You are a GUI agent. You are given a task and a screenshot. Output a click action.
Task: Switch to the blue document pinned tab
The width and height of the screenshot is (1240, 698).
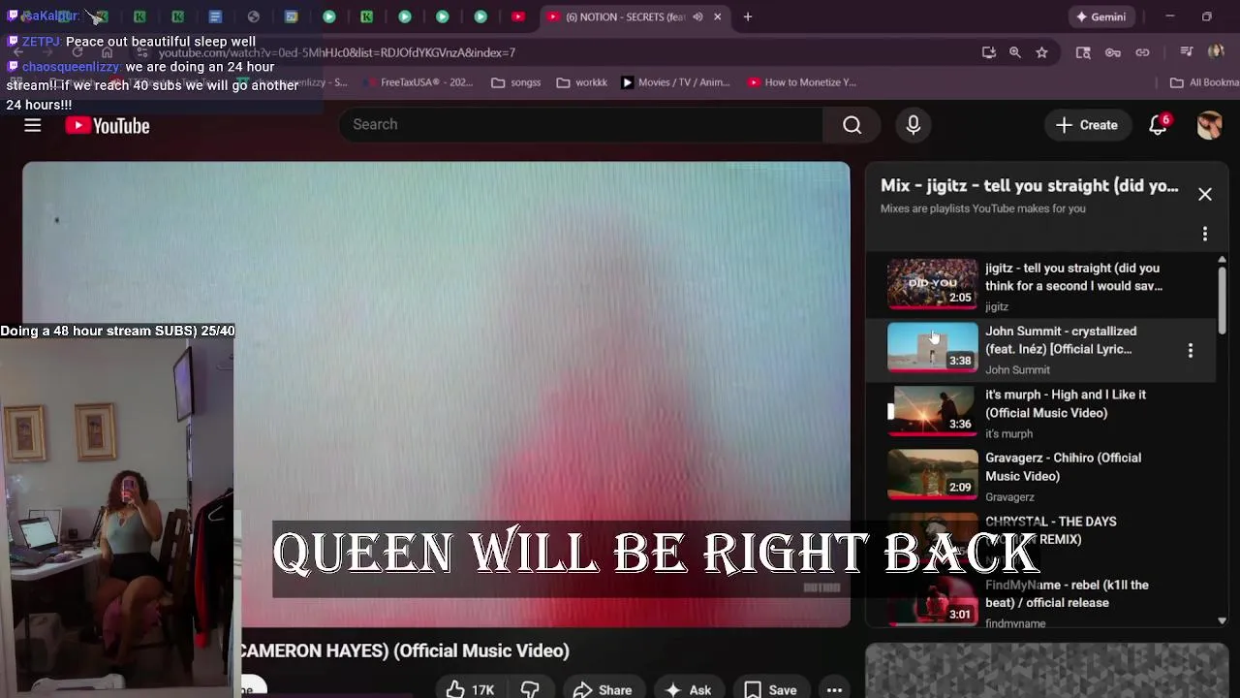pyautogui.click(x=215, y=16)
